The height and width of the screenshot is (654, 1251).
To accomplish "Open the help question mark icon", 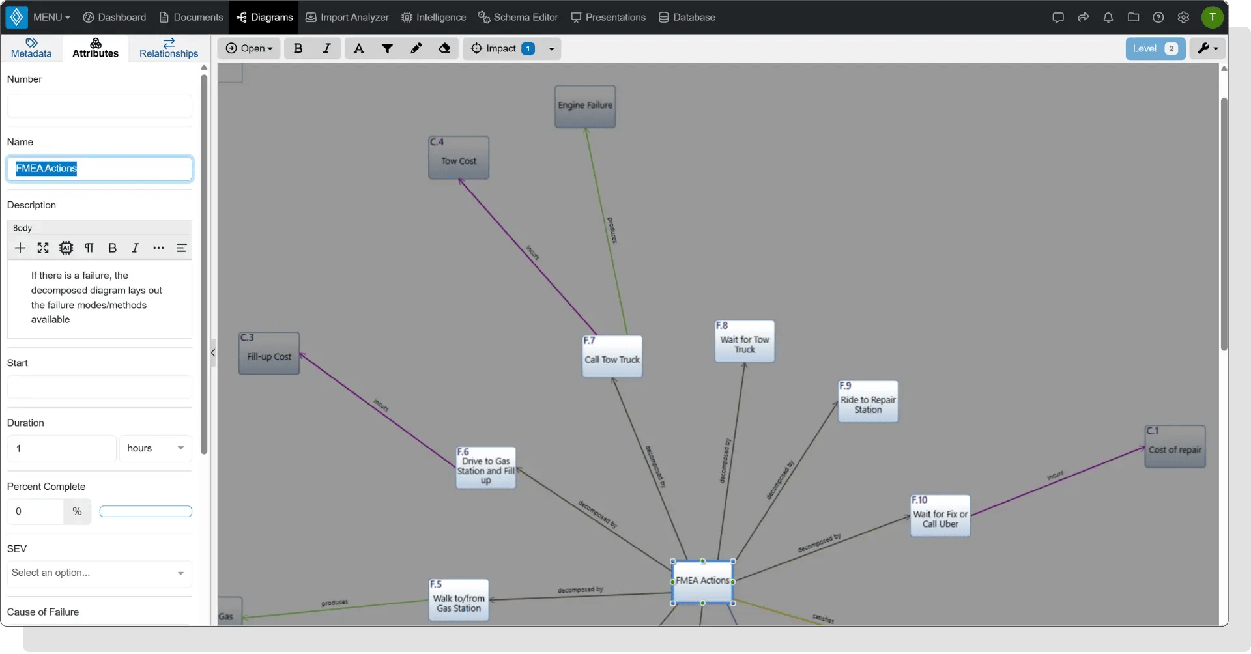I will tap(1158, 18).
